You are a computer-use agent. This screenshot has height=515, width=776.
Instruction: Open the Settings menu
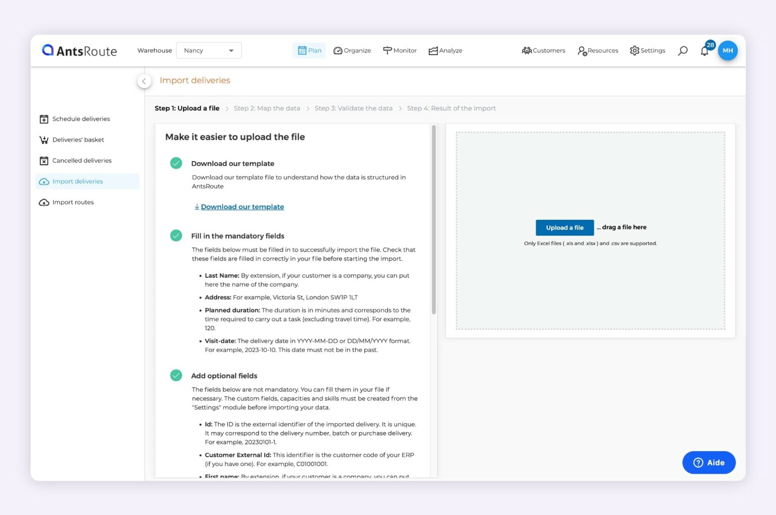[647, 50]
